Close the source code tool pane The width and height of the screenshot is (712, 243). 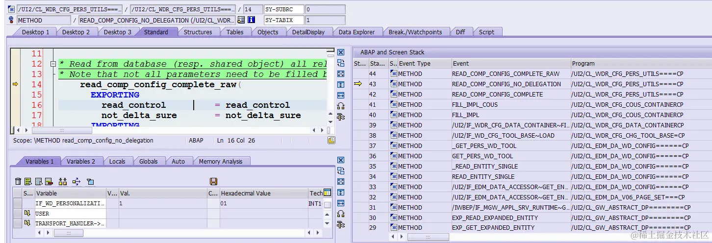point(341,52)
